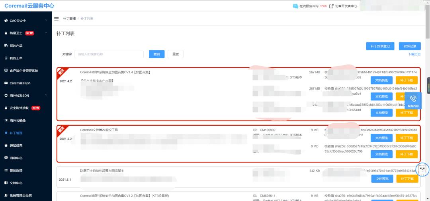Image resolution: width=430 pixels, height=201 pixels.
Task: Open the 下载历史 link
Action: 414,54
